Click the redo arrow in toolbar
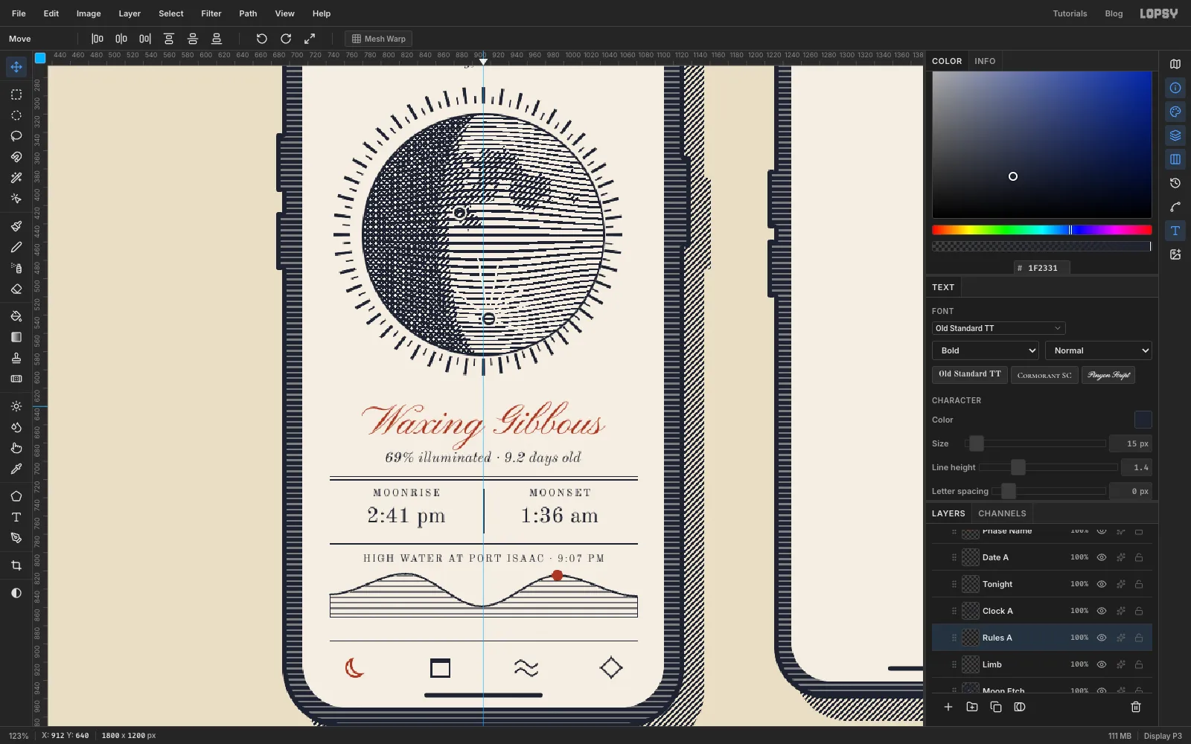The image size is (1191, 744). pyautogui.click(x=286, y=39)
